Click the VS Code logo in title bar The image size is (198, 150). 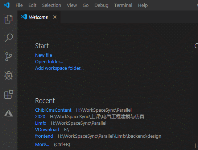point(7,5)
